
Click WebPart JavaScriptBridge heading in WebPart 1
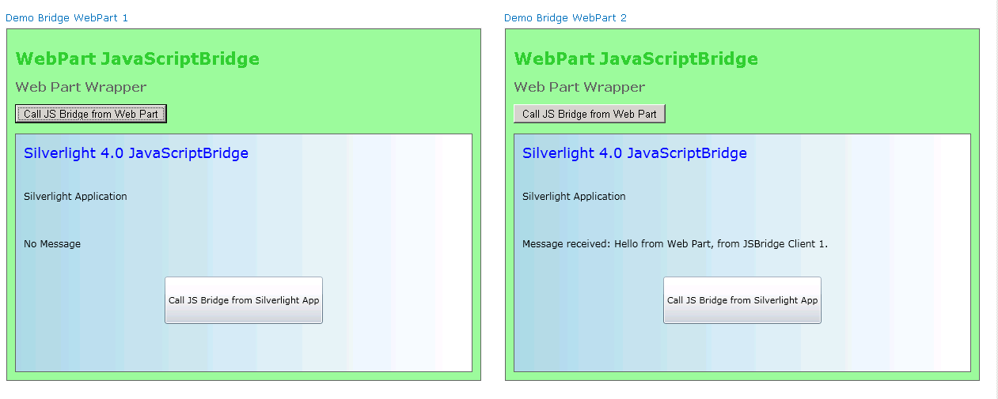[138, 58]
